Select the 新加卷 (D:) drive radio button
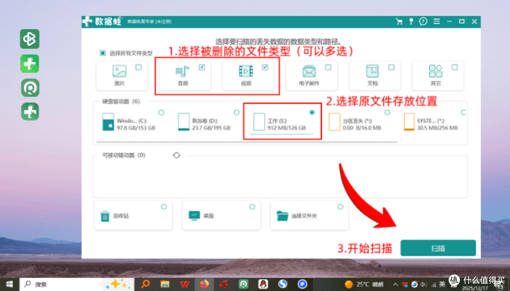Image resolution: width=510 pixels, height=291 pixels. click(x=237, y=112)
